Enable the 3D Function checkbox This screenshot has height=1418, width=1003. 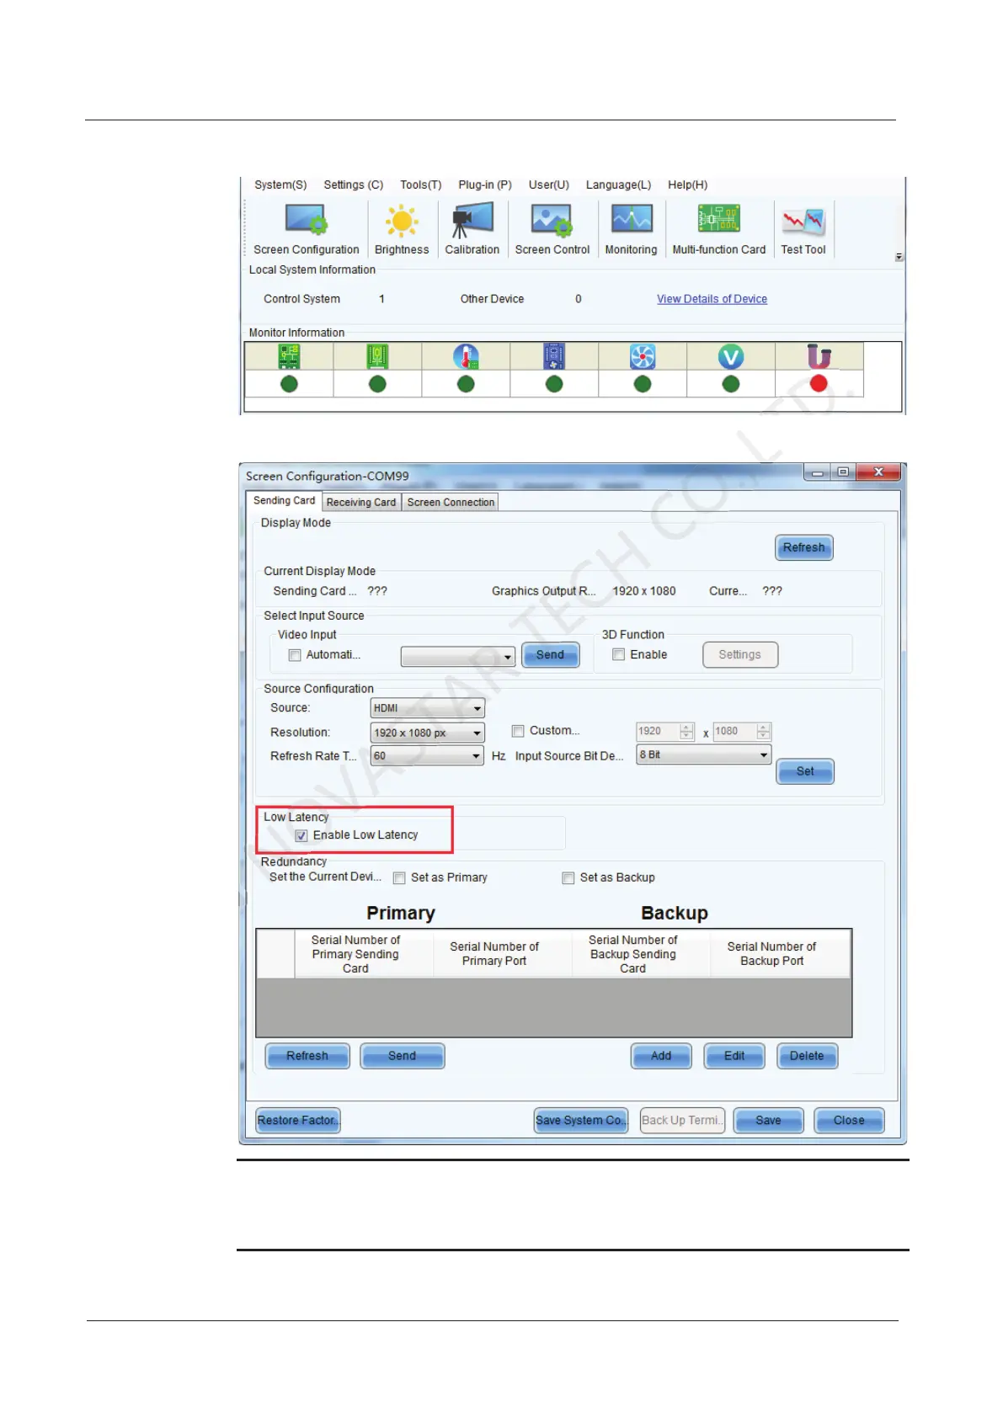tap(618, 654)
